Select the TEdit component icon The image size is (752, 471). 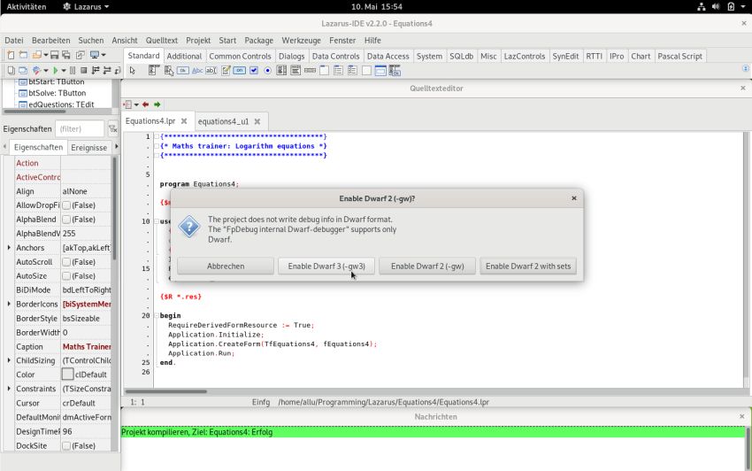pyautogui.click(x=211, y=71)
